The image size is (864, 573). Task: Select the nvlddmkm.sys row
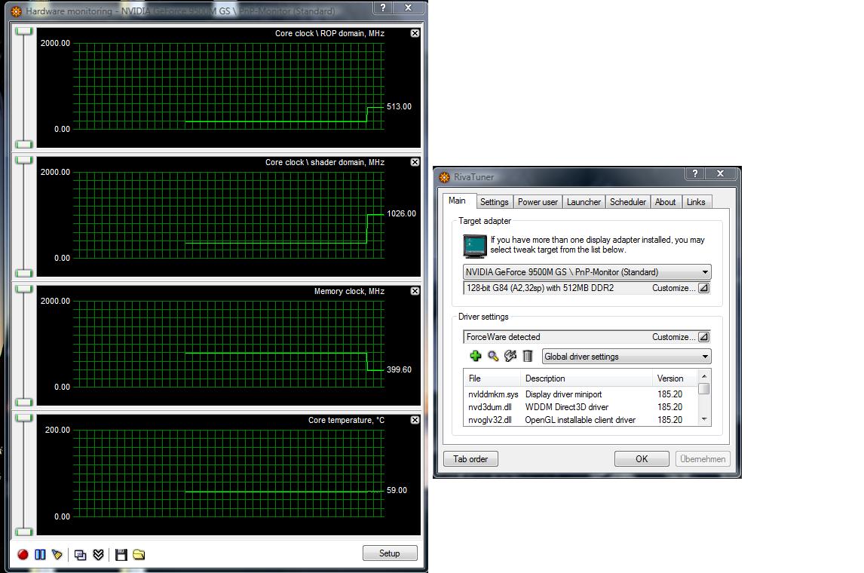(x=581, y=394)
